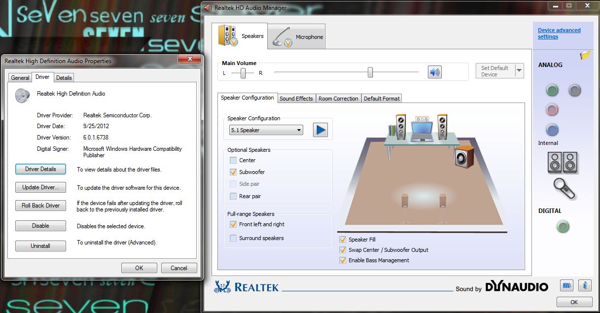Click the information icon at bottom right
This screenshot has height=313, width=600.
[x=584, y=285]
